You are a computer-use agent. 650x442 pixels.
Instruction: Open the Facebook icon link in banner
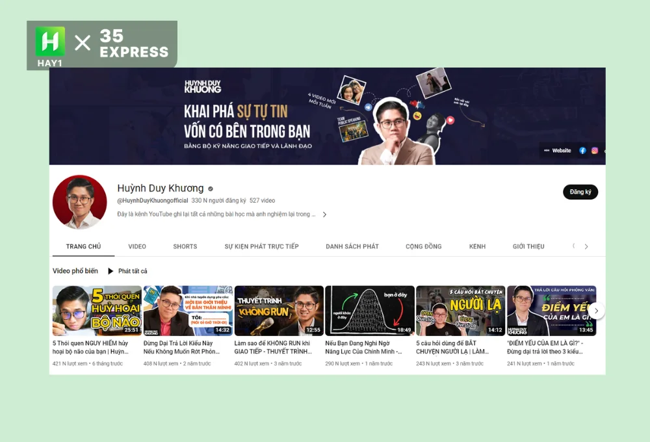tap(582, 151)
